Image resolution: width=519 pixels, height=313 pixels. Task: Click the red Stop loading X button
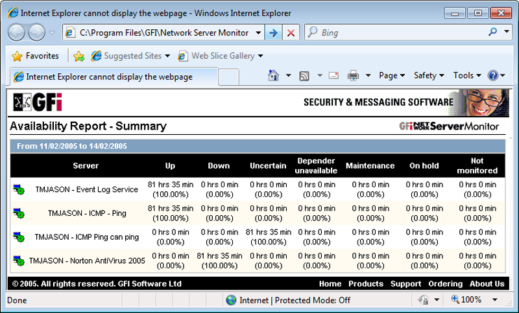coord(291,32)
